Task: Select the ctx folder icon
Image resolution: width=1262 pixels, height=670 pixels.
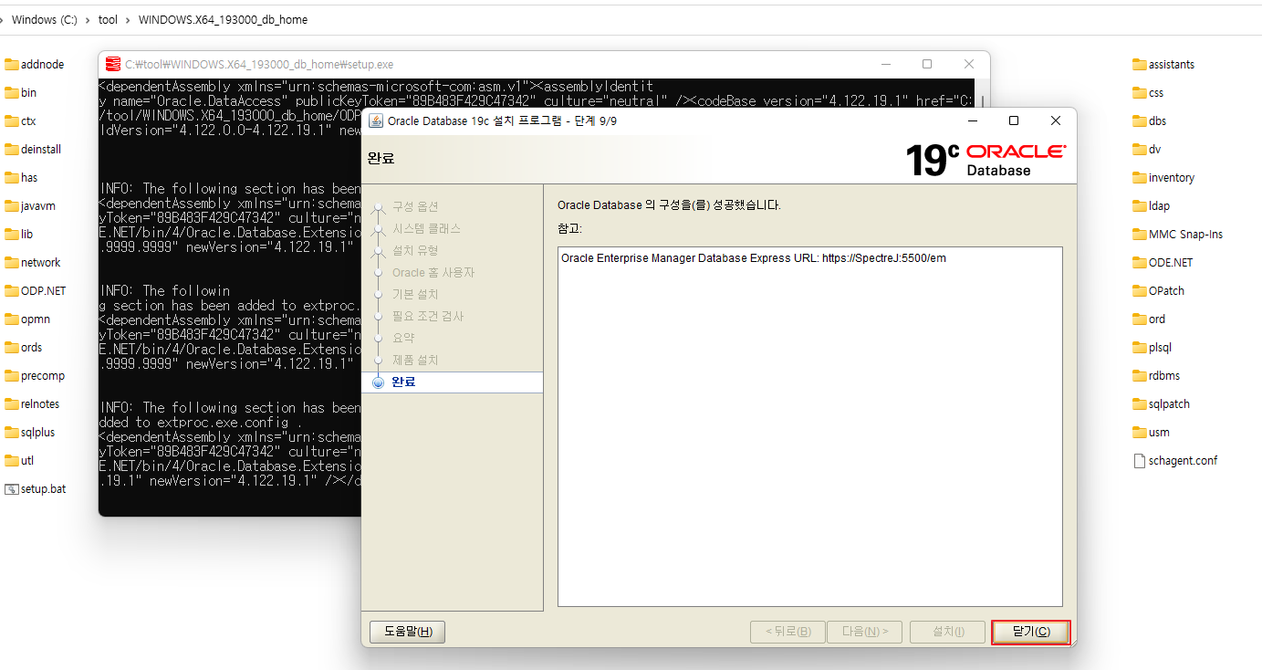Action: click(12, 121)
